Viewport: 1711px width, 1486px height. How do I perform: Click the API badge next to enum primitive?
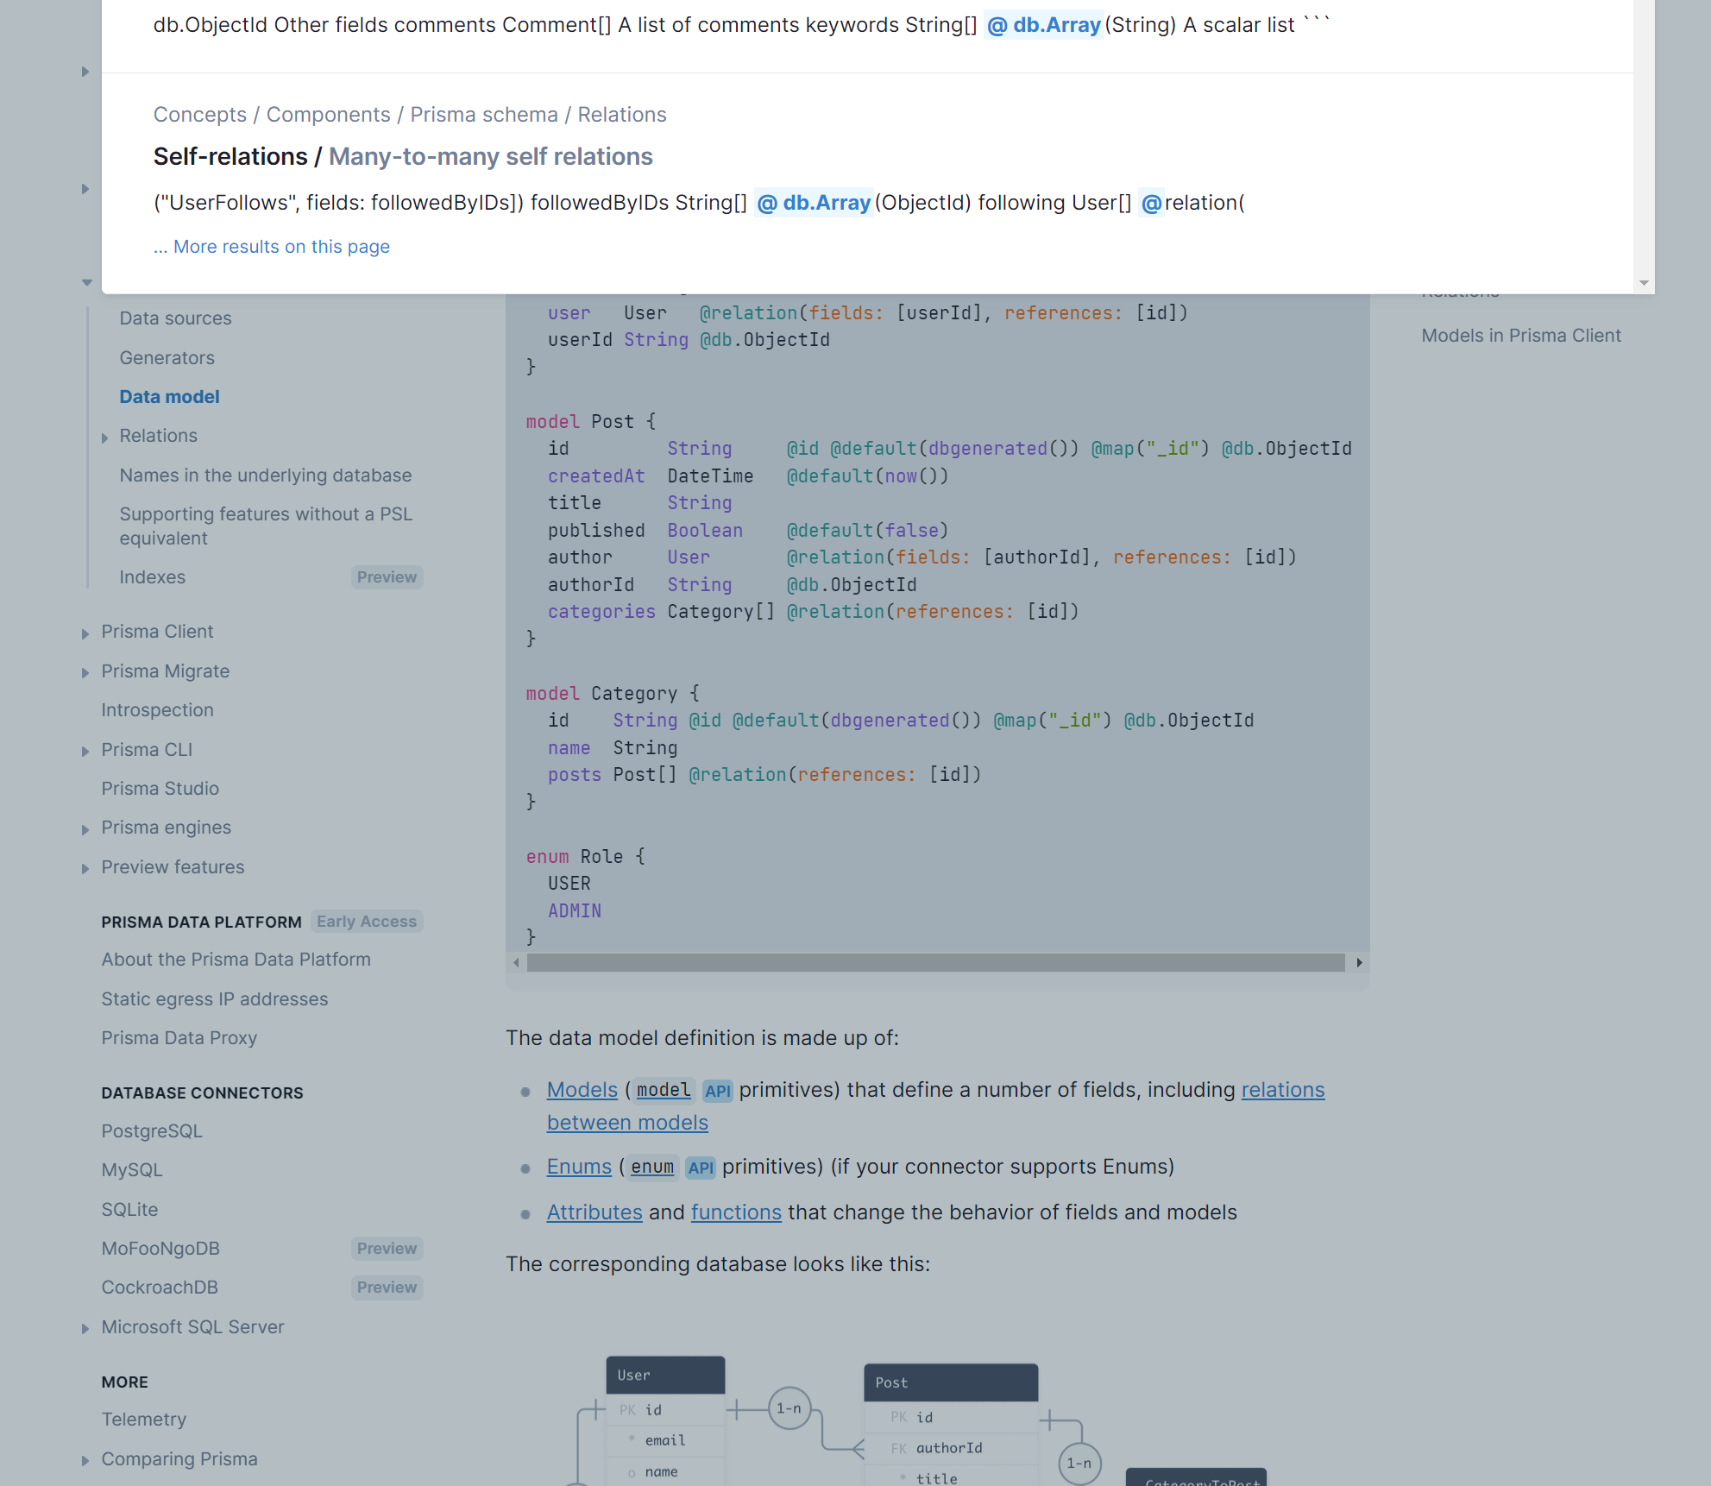tap(701, 1167)
